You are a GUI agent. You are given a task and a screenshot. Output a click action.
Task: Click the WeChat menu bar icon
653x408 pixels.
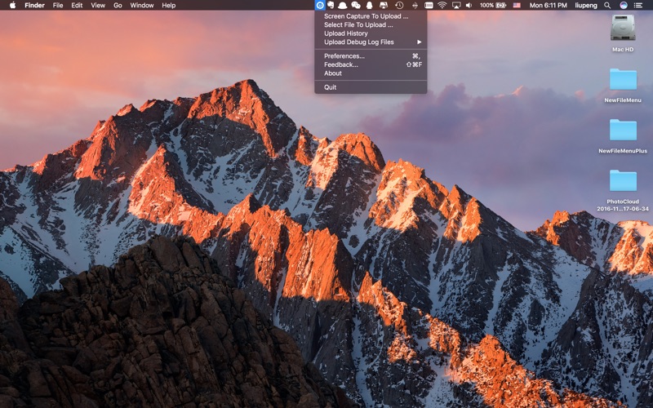(356, 6)
